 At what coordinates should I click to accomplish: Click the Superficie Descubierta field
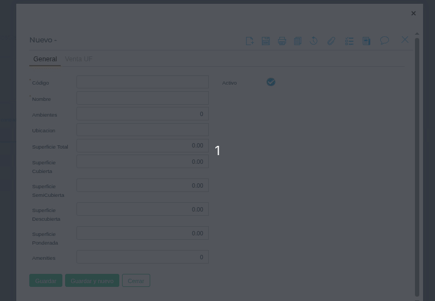point(143,209)
